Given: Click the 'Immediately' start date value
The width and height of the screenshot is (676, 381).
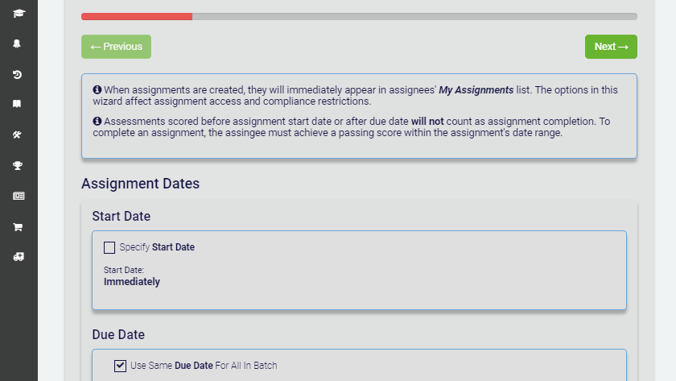Looking at the screenshot, I should pos(132,282).
